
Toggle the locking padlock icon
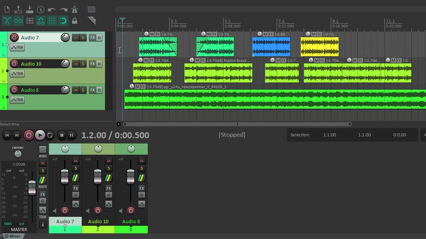pos(75,20)
